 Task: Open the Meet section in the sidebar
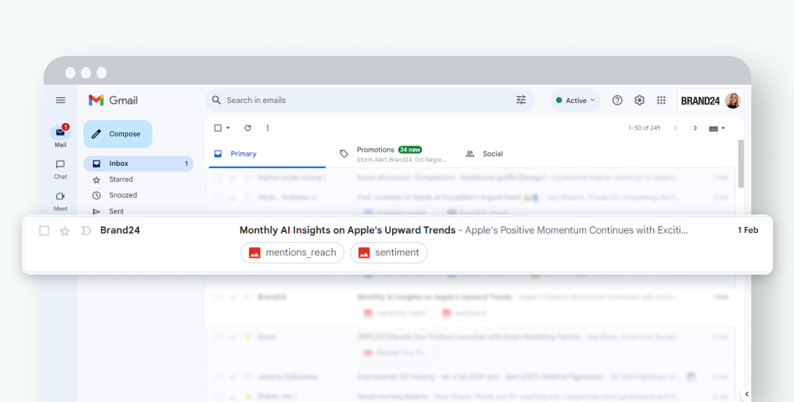pyautogui.click(x=60, y=202)
